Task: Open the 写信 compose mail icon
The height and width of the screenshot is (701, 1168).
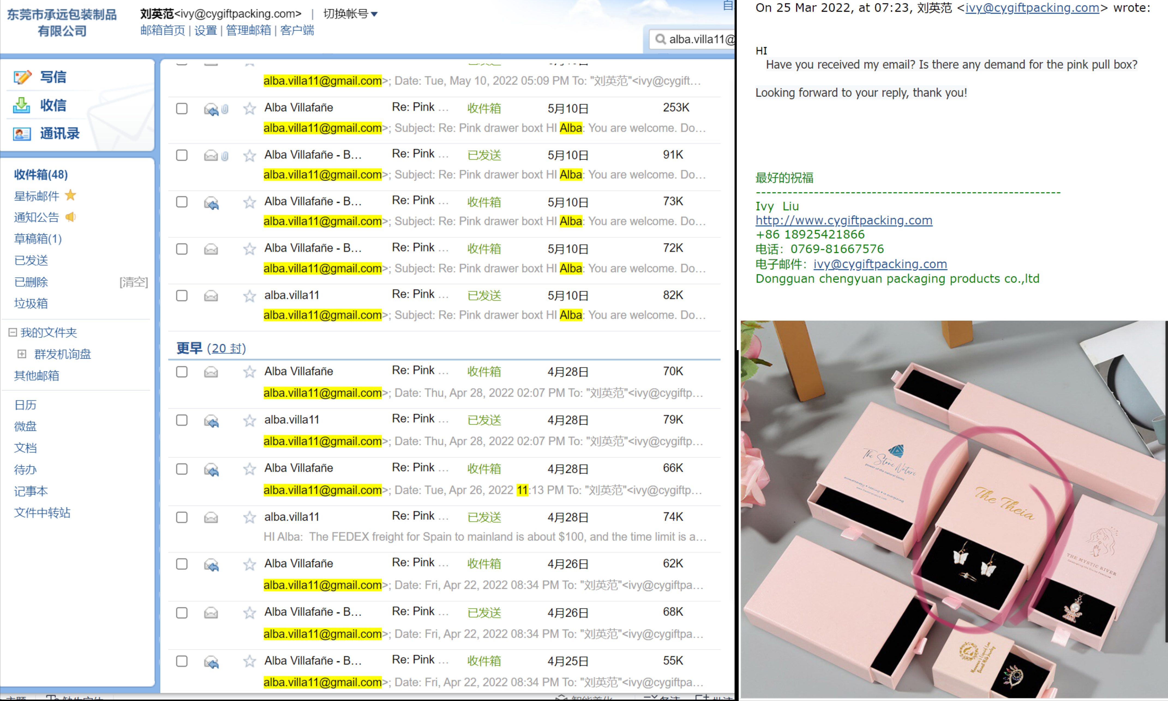Action: pyautogui.click(x=22, y=77)
